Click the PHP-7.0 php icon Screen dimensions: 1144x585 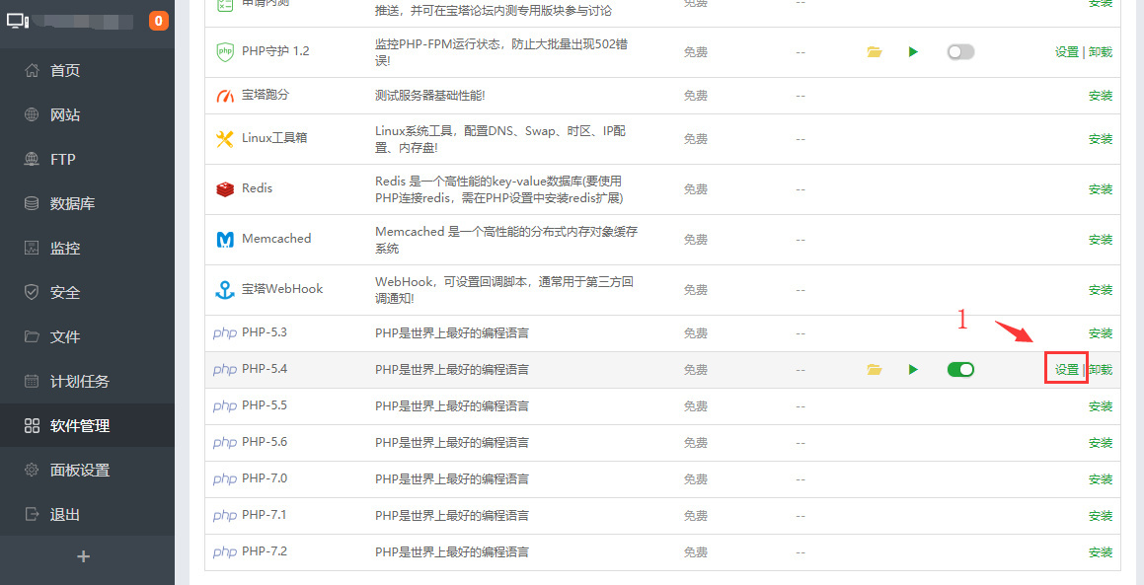(x=224, y=478)
